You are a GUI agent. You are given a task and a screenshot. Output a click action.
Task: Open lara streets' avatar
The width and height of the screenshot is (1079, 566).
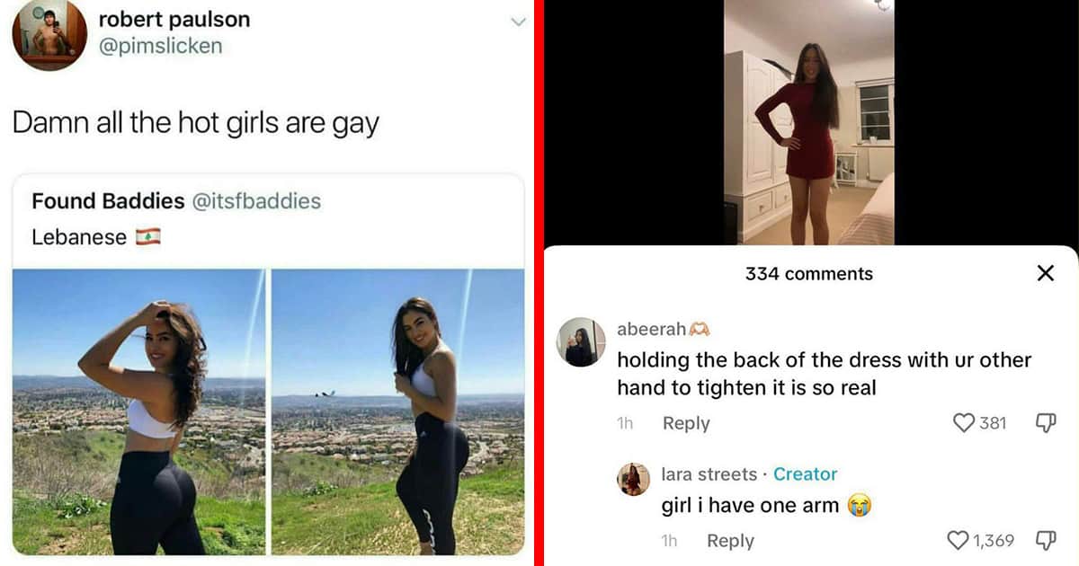point(634,479)
